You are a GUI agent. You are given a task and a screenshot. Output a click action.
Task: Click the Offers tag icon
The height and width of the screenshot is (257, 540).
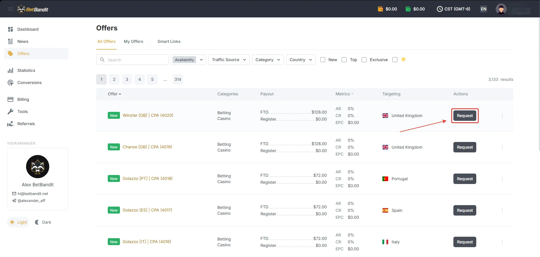pos(10,54)
